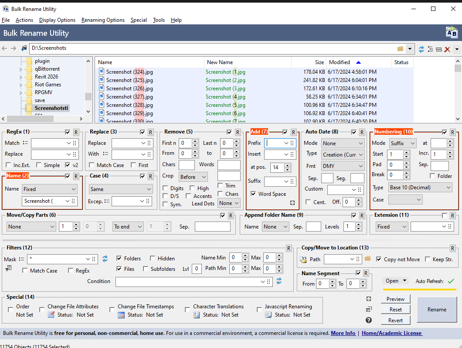The width and height of the screenshot is (462, 348).
Task: Open the Home/Academic License link
Action: [392, 333]
